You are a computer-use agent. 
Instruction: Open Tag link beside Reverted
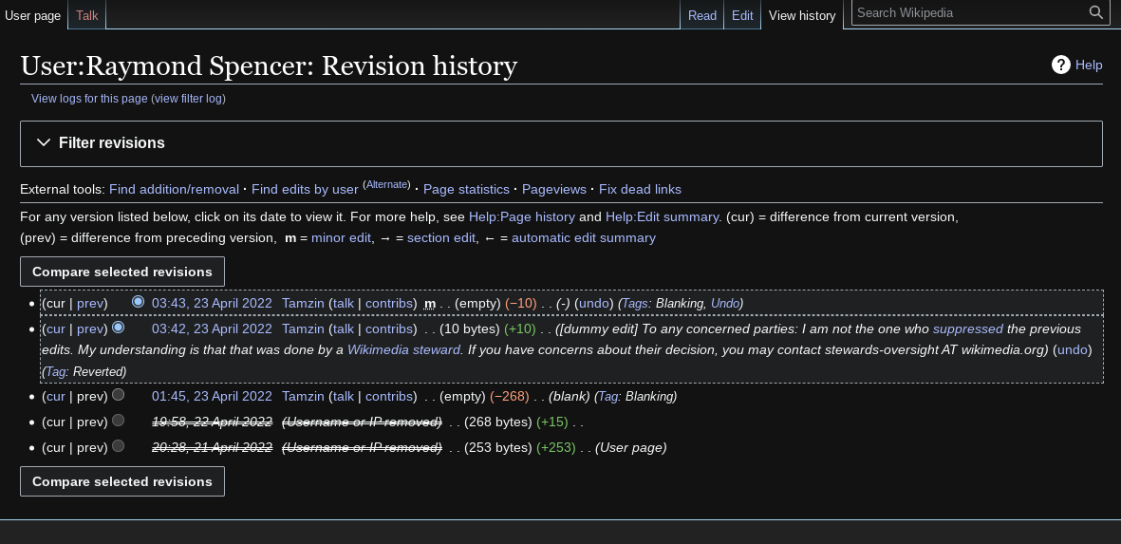click(x=56, y=372)
